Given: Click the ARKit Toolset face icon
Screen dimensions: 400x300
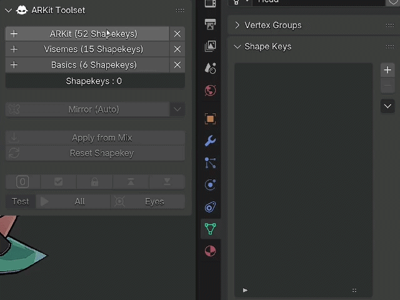Looking at the screenshot, I should pos(22,11).
